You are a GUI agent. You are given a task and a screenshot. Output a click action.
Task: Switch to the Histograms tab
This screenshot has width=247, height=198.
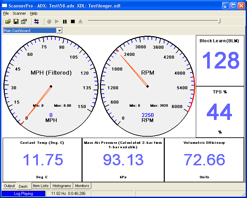[x=62, y=186]
